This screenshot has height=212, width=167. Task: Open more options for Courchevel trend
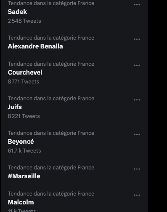137,65
